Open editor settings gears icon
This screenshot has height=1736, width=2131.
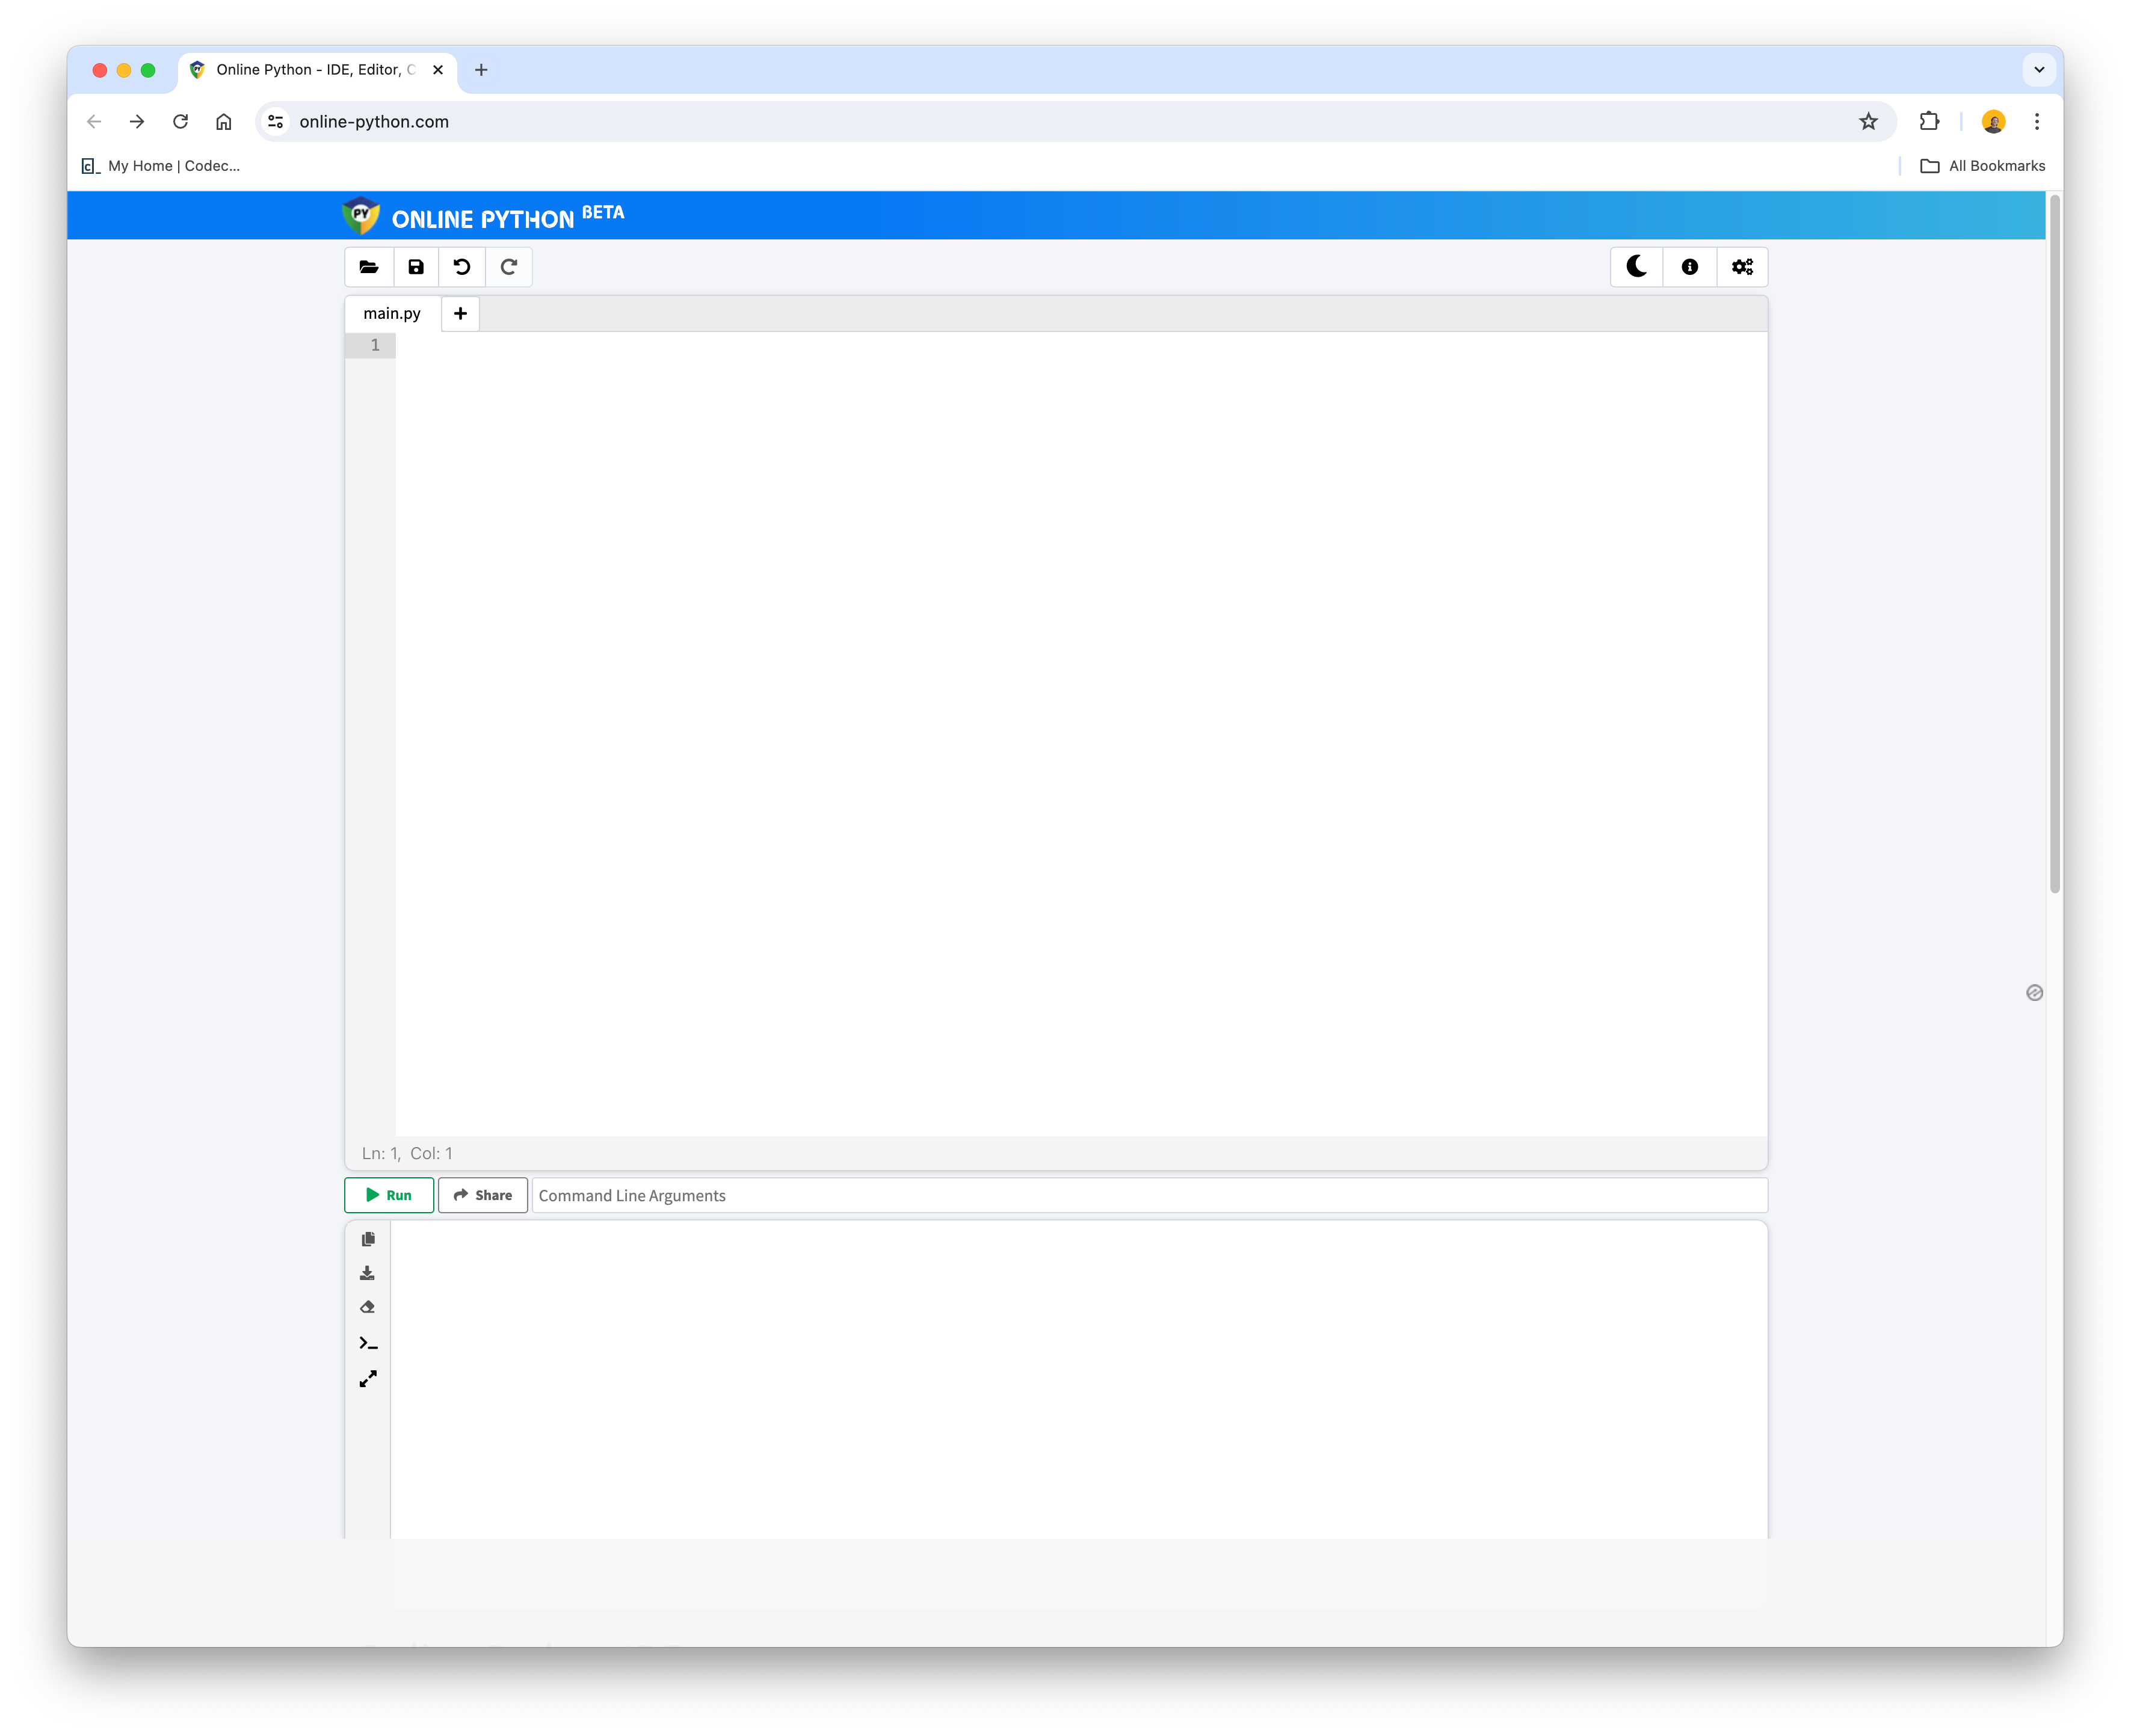click(x=1743, y=267)
